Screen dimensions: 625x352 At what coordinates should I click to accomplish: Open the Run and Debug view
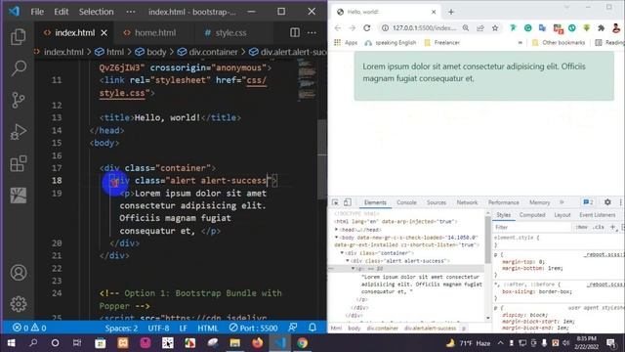pyautogui.click(x=19, y=132)
